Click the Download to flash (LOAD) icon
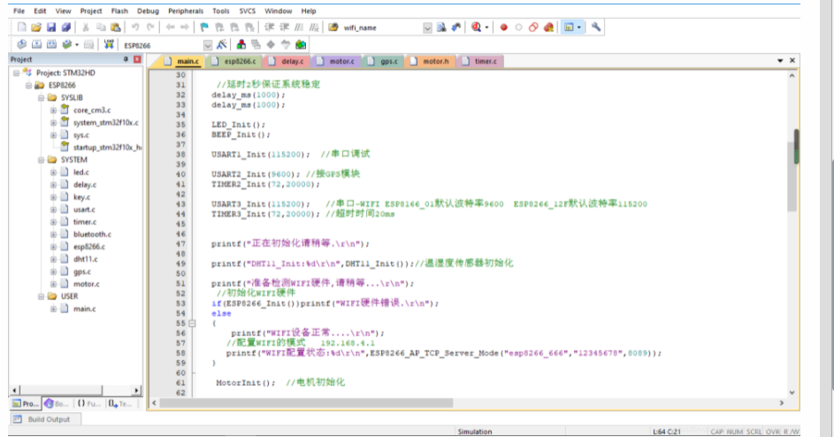The image size is (834, 437). pyautogui.click(x=109, y=44)
